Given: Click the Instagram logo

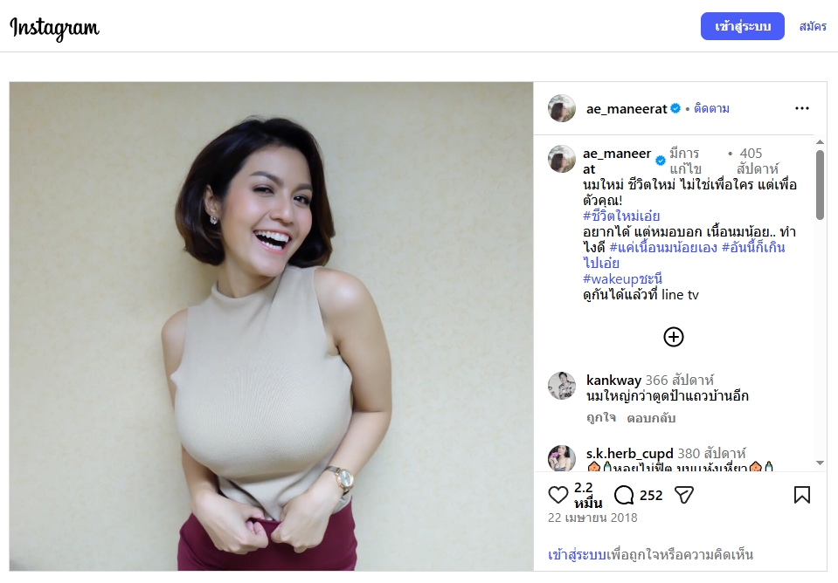Looking at the screenshot, I should point(54,28).
